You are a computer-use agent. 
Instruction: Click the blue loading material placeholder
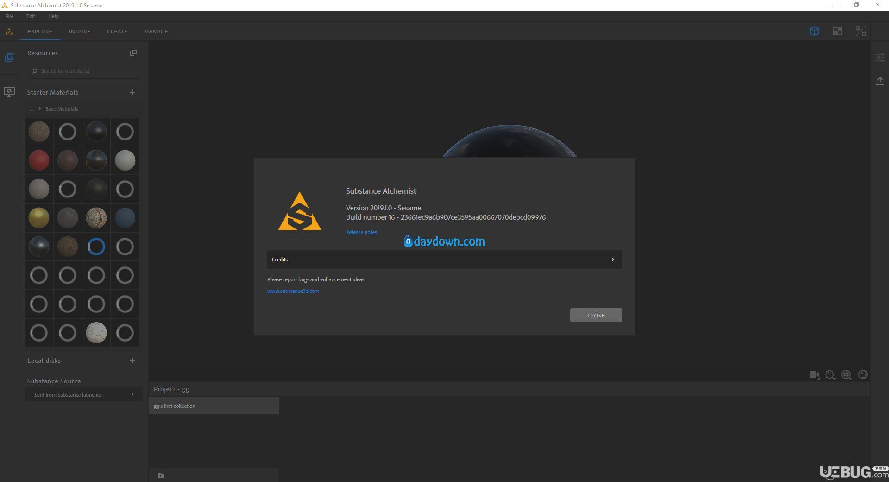96,247
